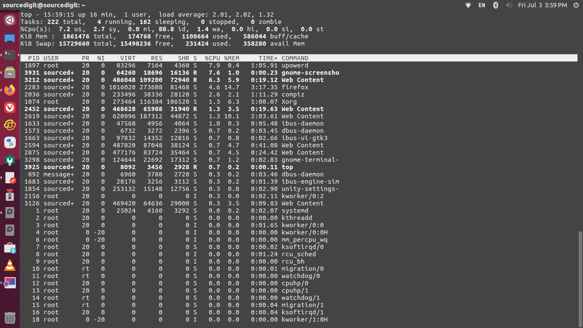Click the PID column header
583x328 pixels.
[x=33, y=58]
